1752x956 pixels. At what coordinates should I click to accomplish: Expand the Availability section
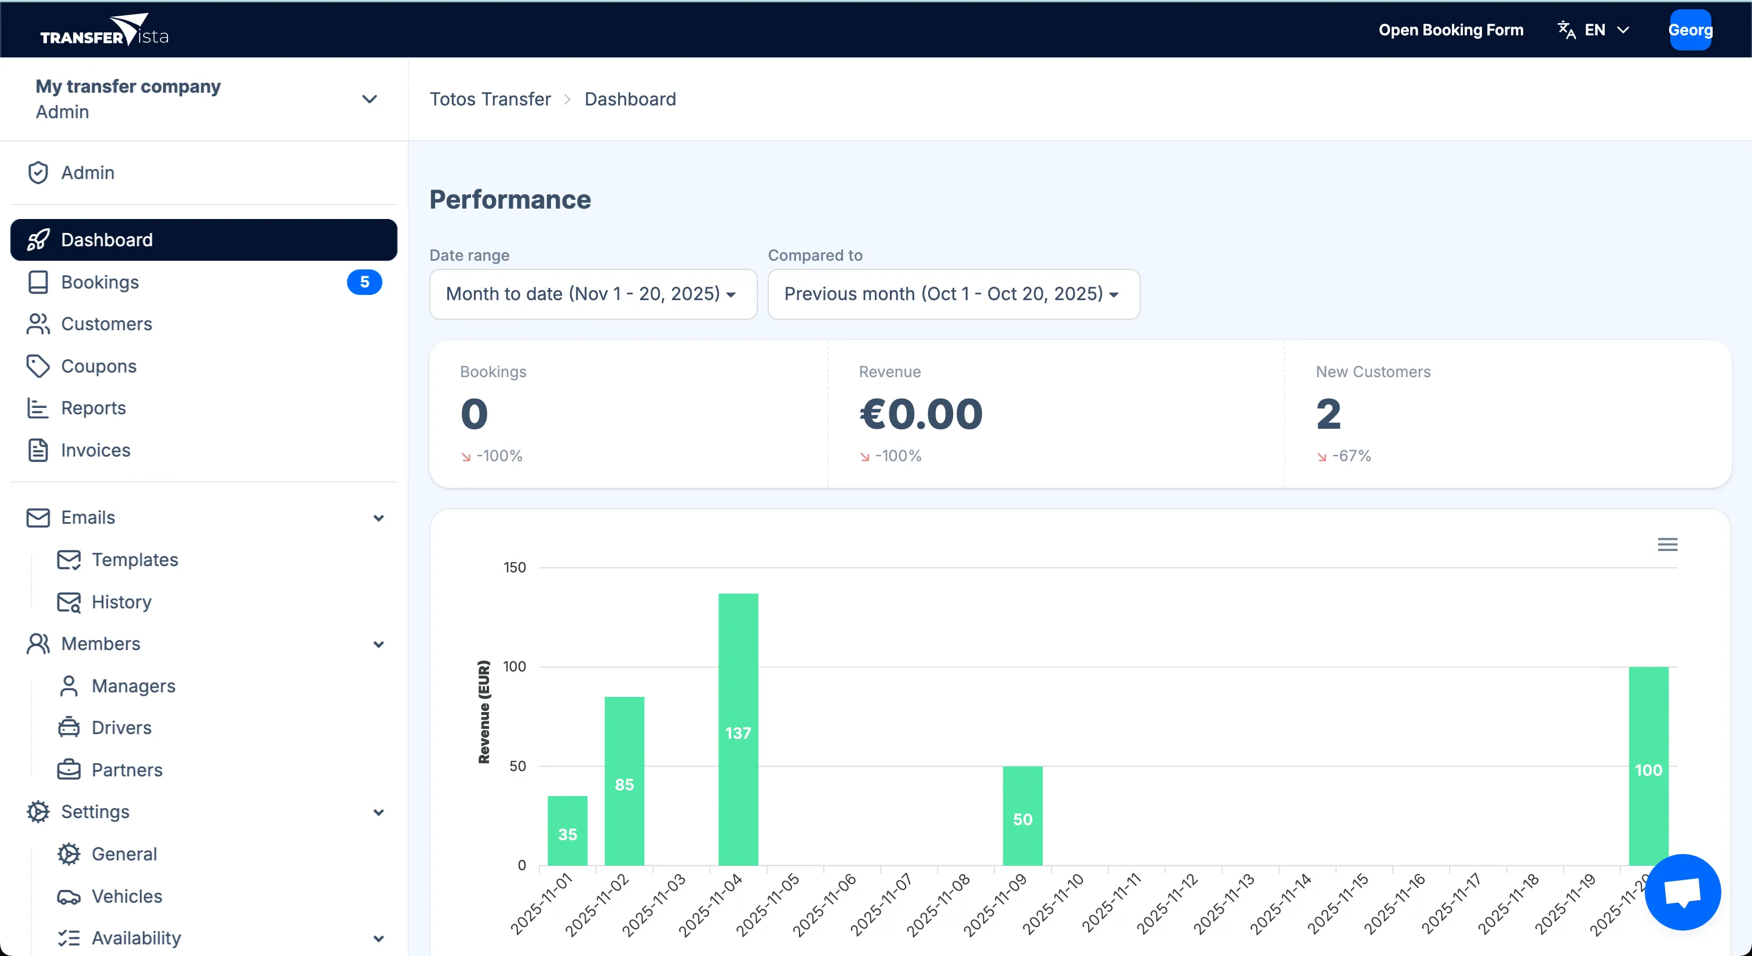(x=379, y=937)
